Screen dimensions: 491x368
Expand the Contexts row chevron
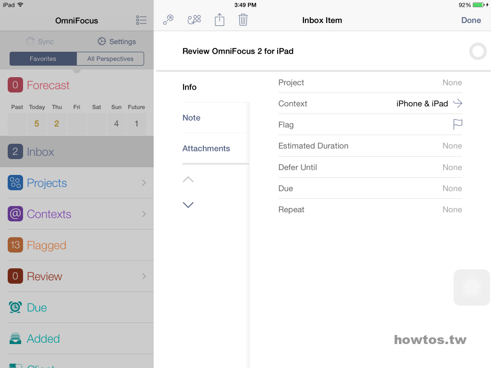[x=144, y=214]
